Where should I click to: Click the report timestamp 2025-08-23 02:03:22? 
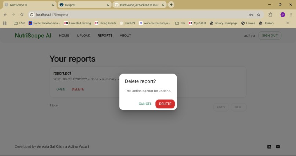70,79
